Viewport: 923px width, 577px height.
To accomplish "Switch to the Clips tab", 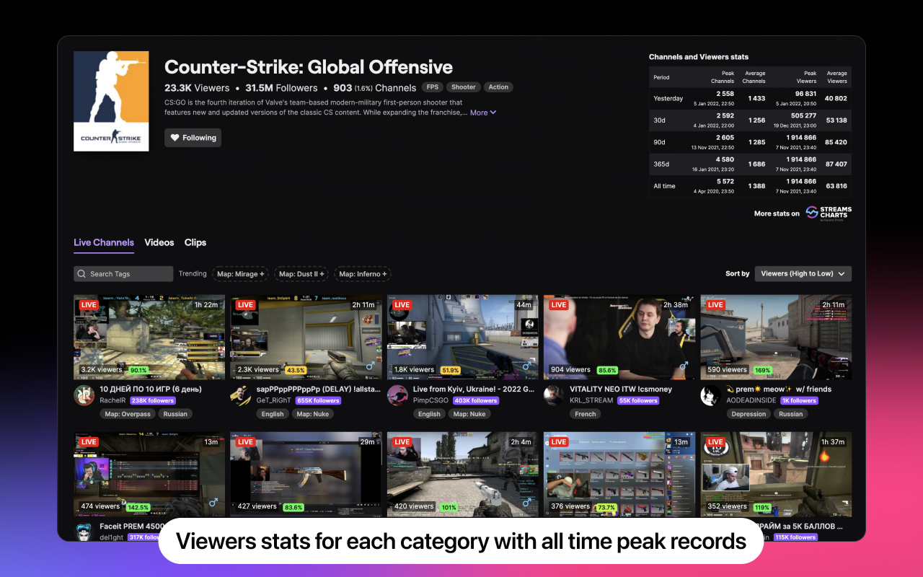I will coord(195,242).
